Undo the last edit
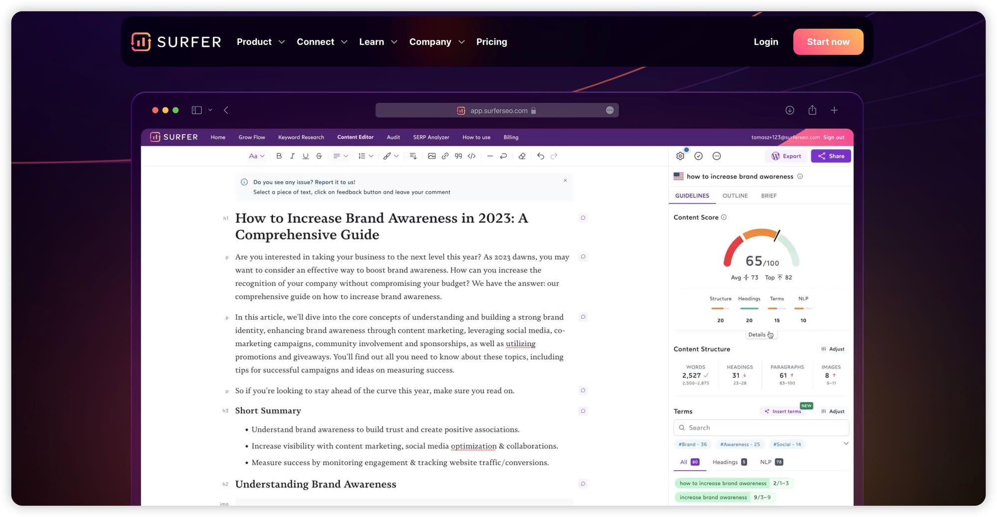The image size is (997, 517). click(x=540, y=156)
